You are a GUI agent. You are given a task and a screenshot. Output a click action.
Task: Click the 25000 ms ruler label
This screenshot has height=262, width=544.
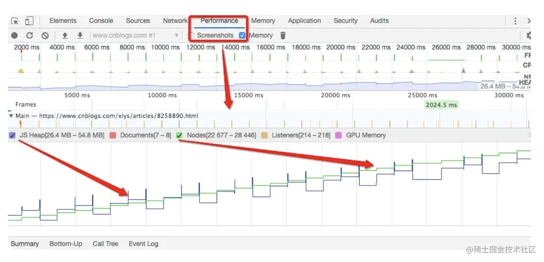tap(422, 95)
